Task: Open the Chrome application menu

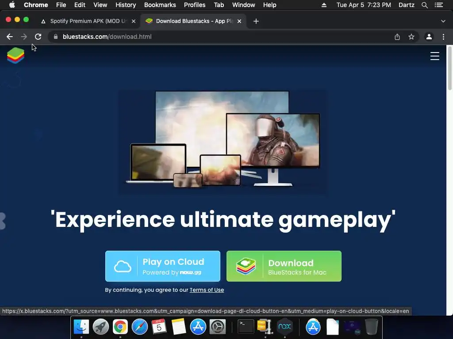Action: click(36, 5)
